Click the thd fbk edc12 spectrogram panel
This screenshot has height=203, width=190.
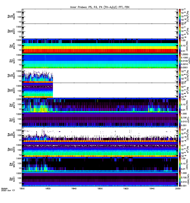coord(100,105)
